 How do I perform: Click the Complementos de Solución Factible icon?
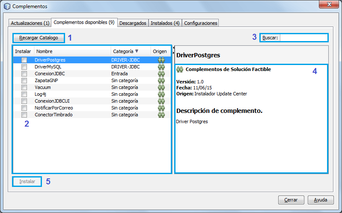click(x=180, y=69)
